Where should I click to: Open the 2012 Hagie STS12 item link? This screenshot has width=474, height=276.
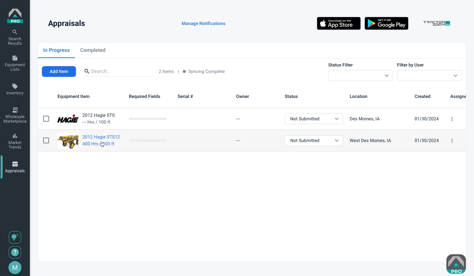coord(101,137)
